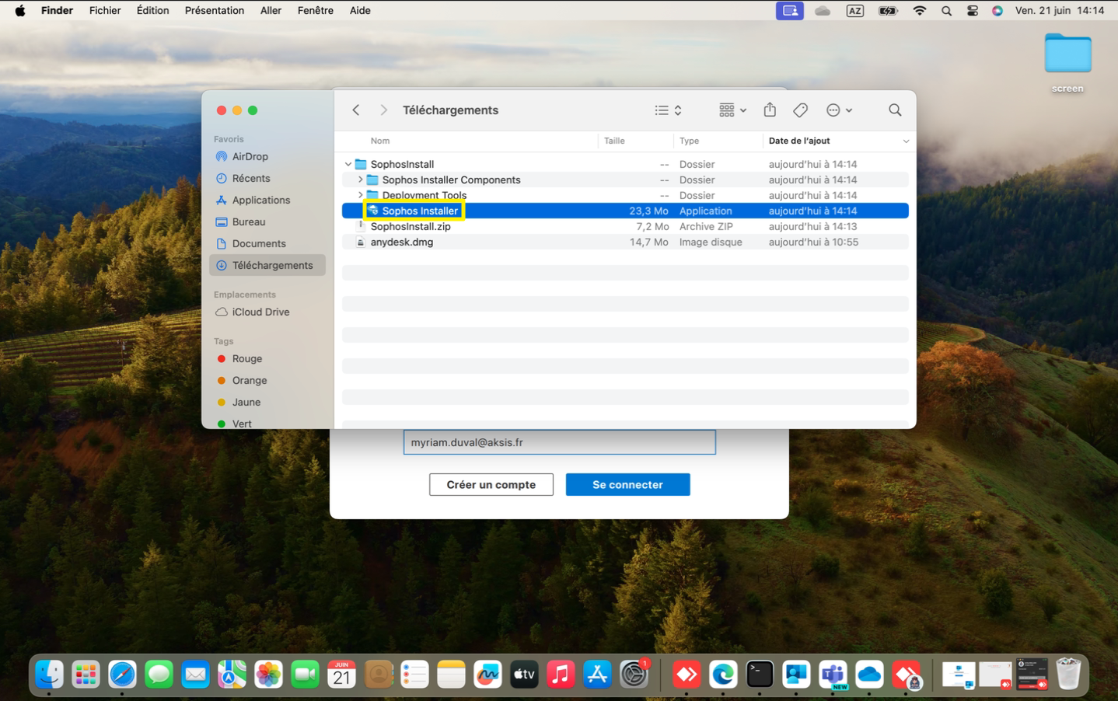Viewport: 1118px width, 701px height.
Task: Open the Fichier menu
Action: [105, 11]
